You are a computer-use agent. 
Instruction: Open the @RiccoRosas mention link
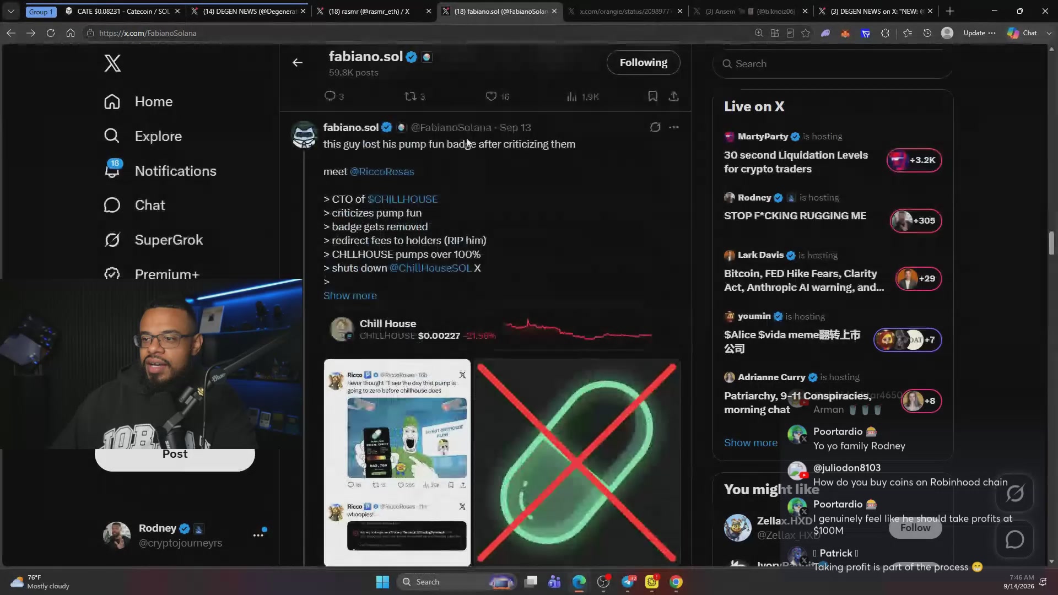point(382,171)
